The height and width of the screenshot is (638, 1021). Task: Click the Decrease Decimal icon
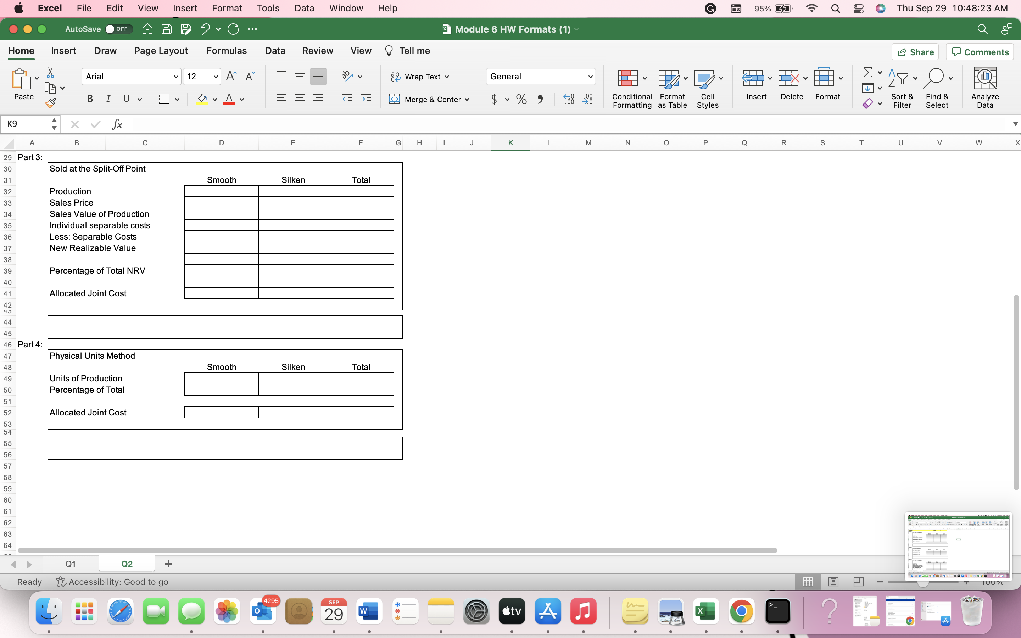click(588, 99)
